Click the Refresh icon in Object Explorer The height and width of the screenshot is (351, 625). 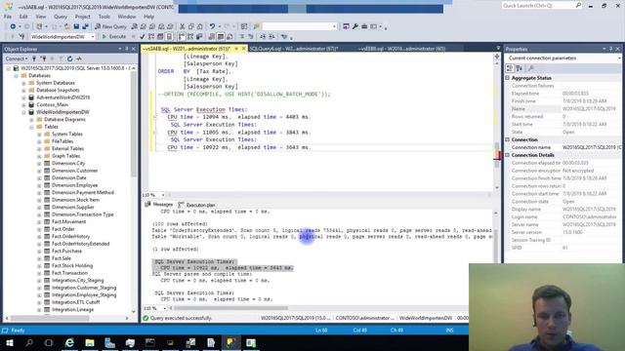tap(69, 58)
